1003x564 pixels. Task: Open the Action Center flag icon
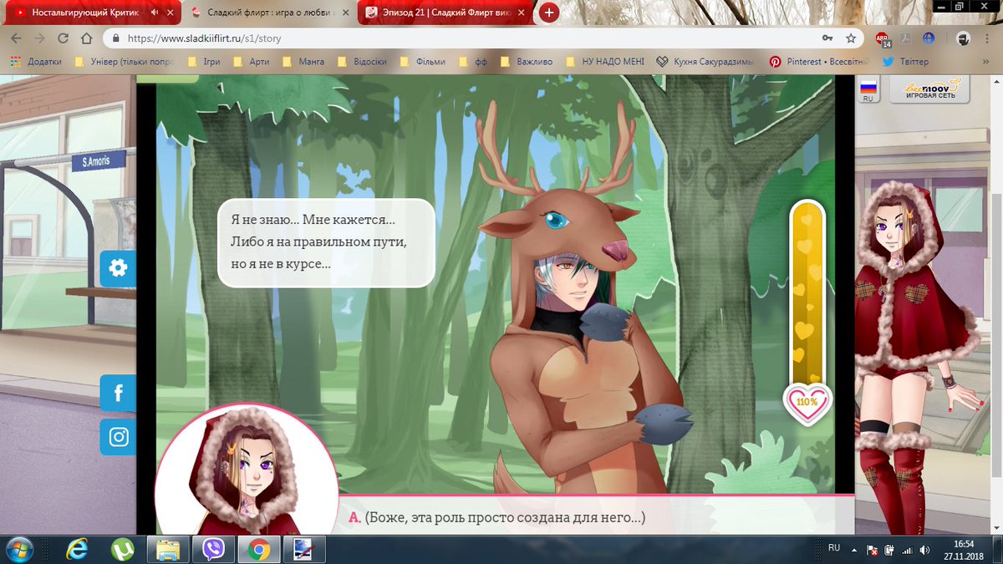(873, 549)
